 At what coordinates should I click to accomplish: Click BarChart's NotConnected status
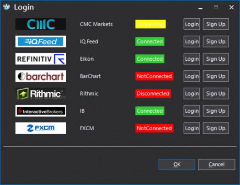coord(155,76)
